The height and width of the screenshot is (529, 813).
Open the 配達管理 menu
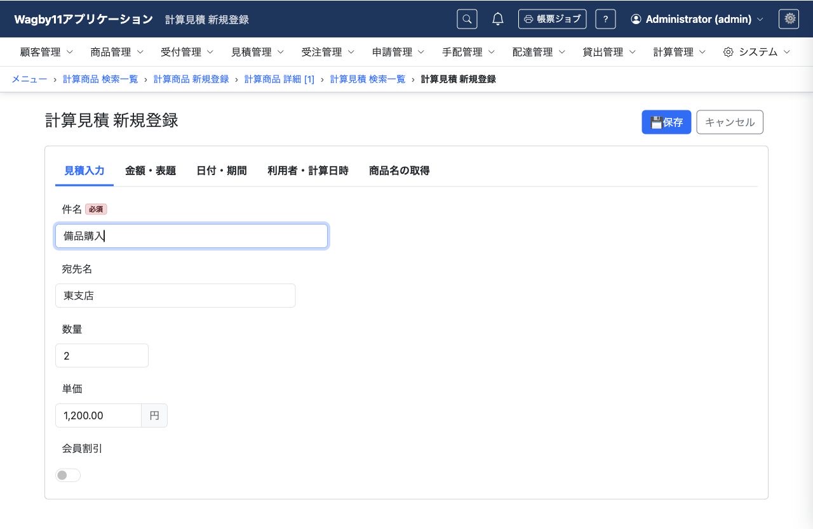539,52
